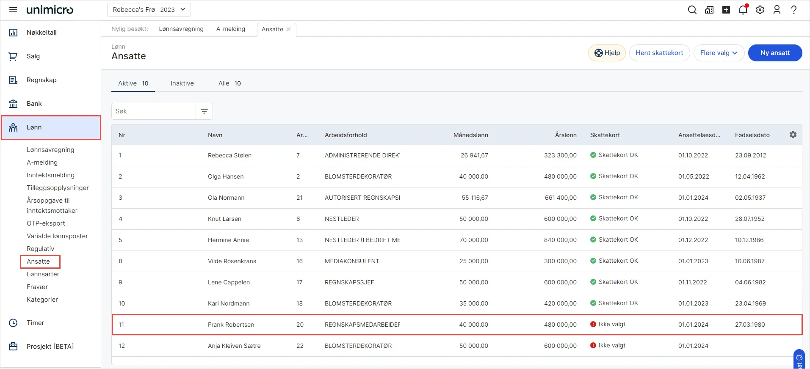Click the filter icon beside search field
Image resolution: width=810 pixels, height=369 pixels.
[x=204, y=111]
